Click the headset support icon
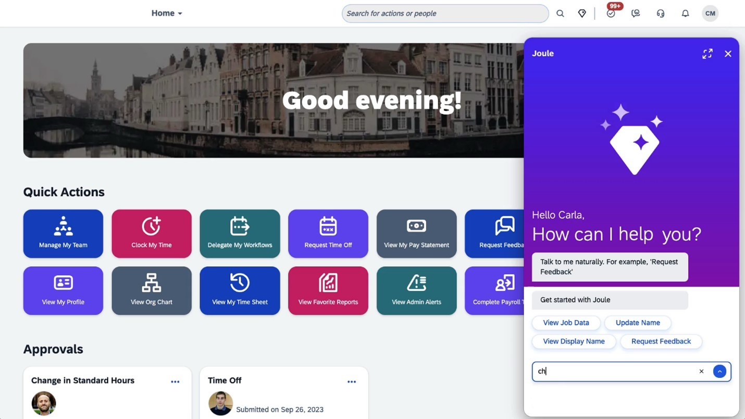Viewport: 745px width, 419px height. pyautogui.click(x=660, y=14)
